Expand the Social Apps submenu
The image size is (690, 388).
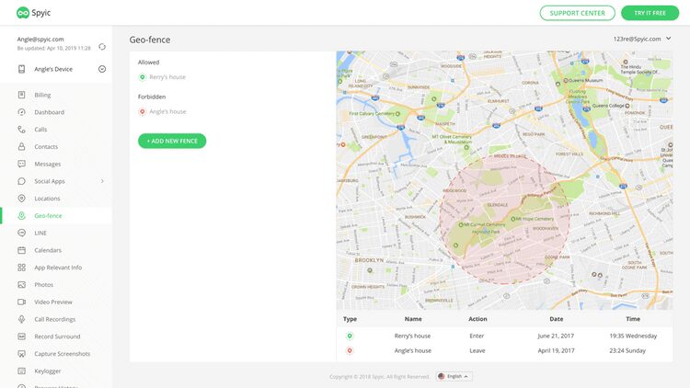(102, 181)
